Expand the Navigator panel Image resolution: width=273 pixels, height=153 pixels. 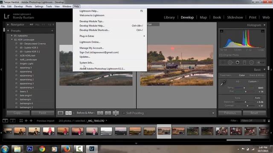coord(8,25)
